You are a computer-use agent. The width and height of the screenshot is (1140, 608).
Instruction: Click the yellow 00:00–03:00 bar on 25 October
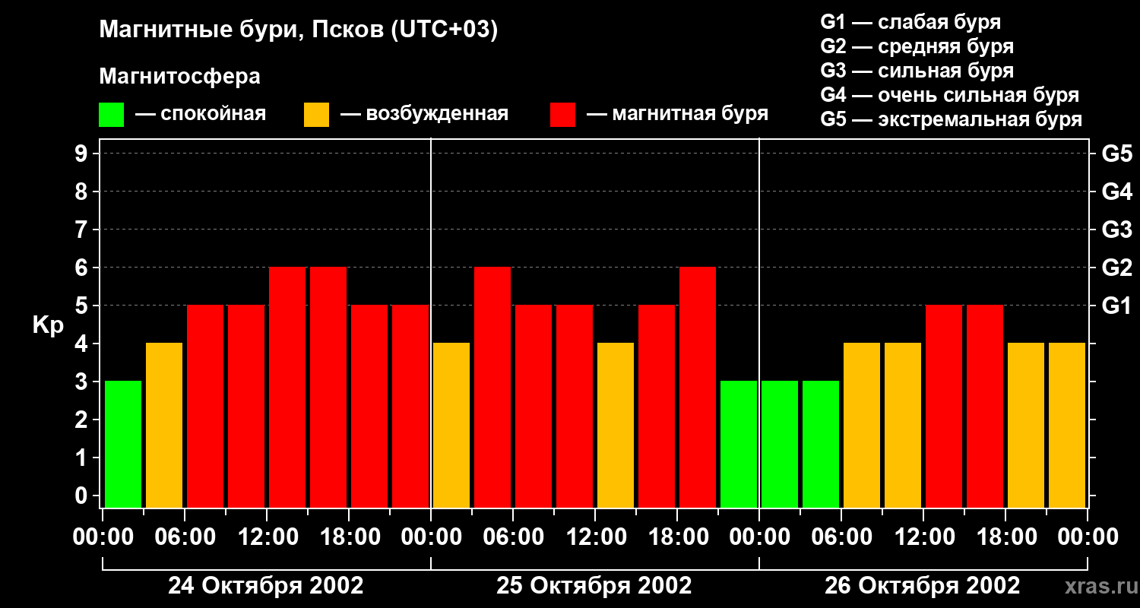click(451, 425)
